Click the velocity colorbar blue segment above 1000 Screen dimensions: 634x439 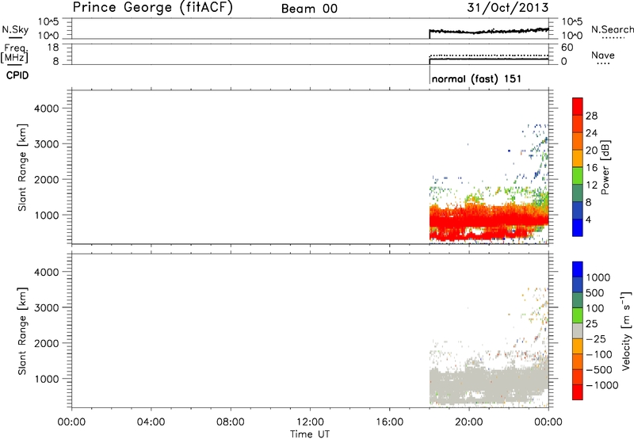point(578,269)
